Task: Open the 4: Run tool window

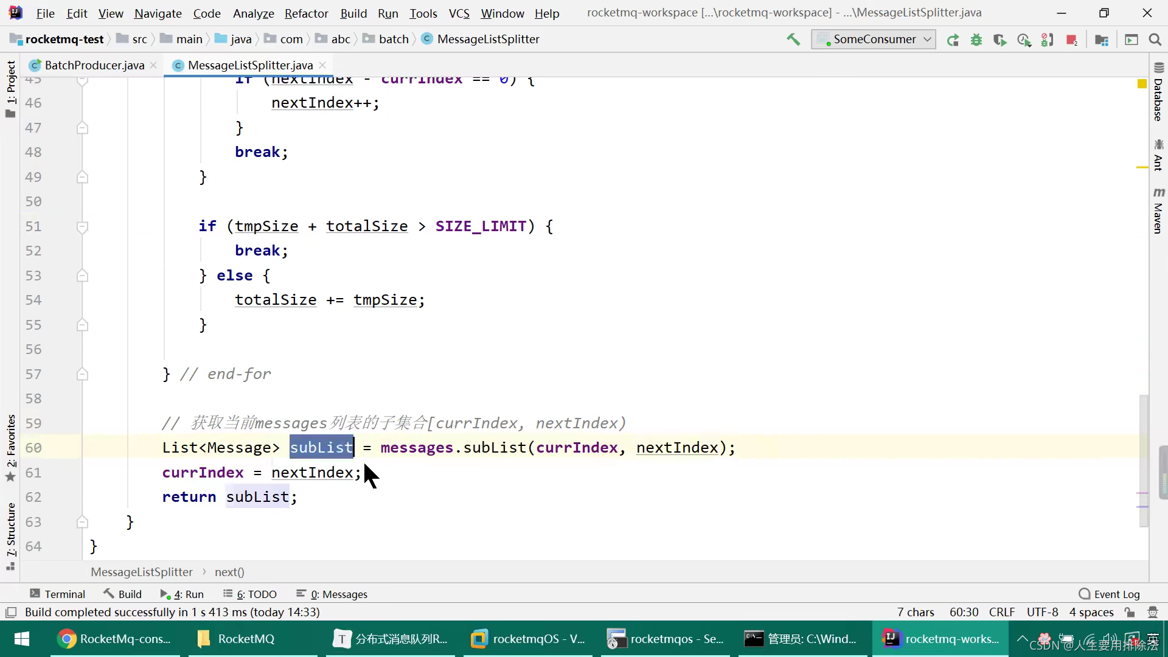Action: tap(182, 594)
